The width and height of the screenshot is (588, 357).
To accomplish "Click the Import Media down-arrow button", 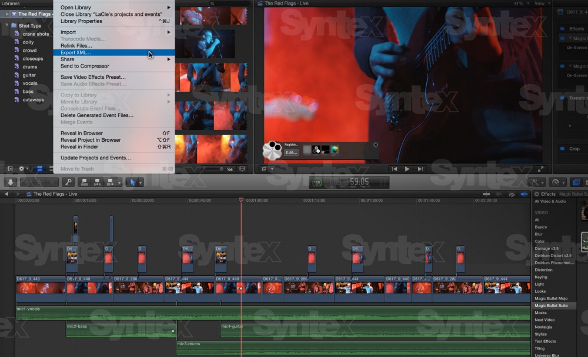I will click(11, 182).
